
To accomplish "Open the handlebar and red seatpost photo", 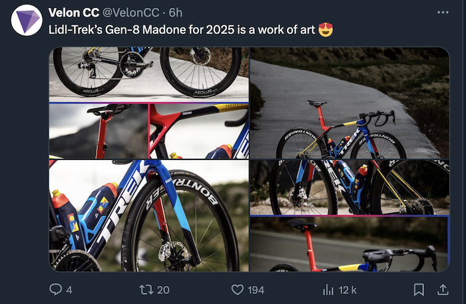I will (x=349, y=244).
